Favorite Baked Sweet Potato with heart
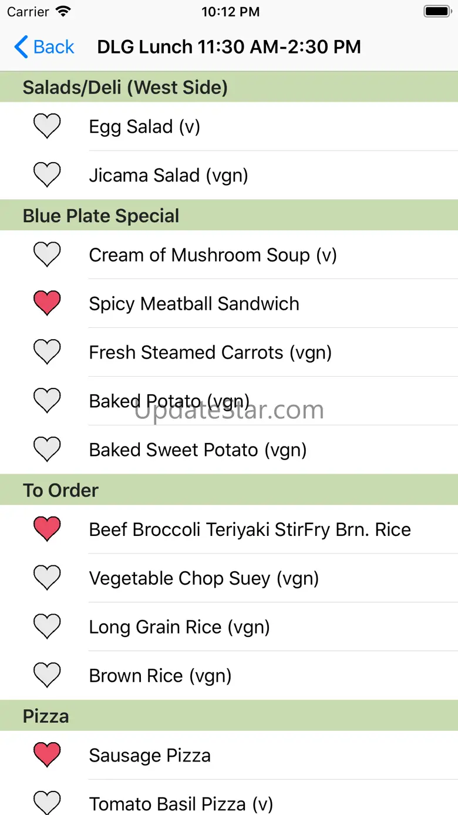Image resolution: width=458 pixels, height=815 pixels. point(47,450)
